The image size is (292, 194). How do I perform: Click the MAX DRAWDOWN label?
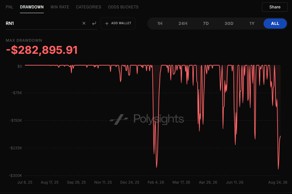click(24, 40)
